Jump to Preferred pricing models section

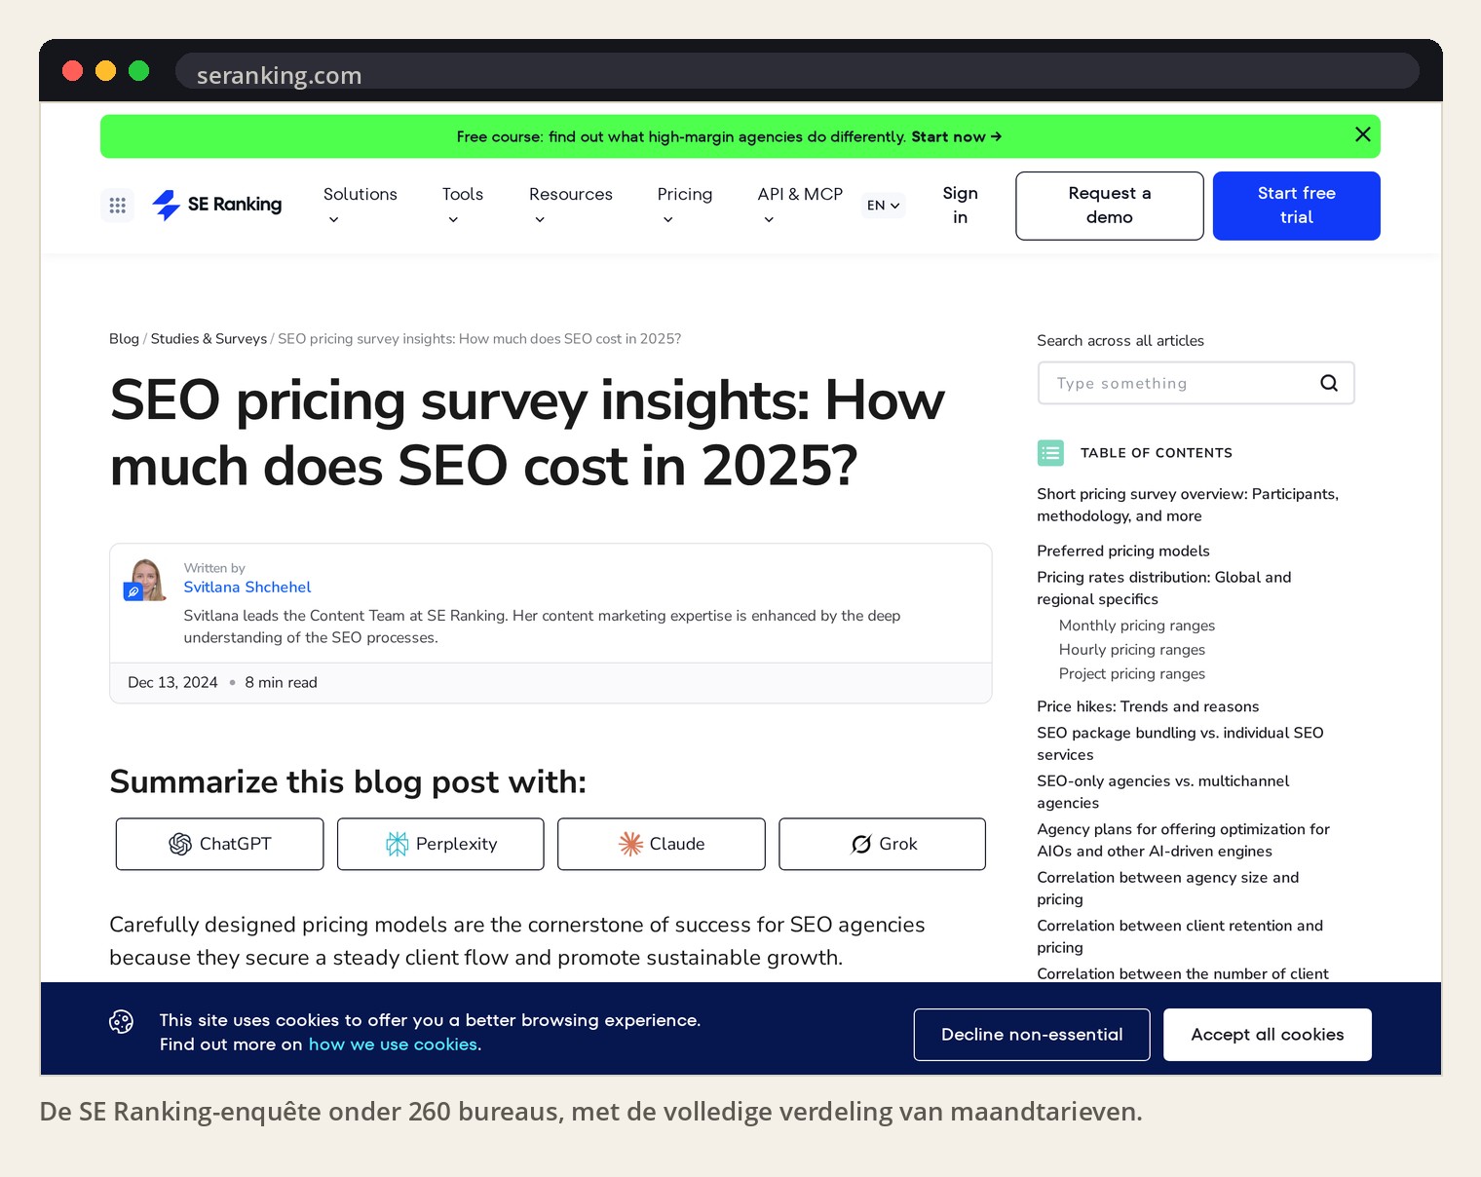[1123, 551]
